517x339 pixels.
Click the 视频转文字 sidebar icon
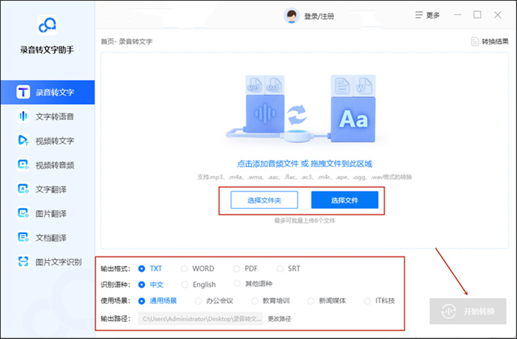tap(23, 140)
